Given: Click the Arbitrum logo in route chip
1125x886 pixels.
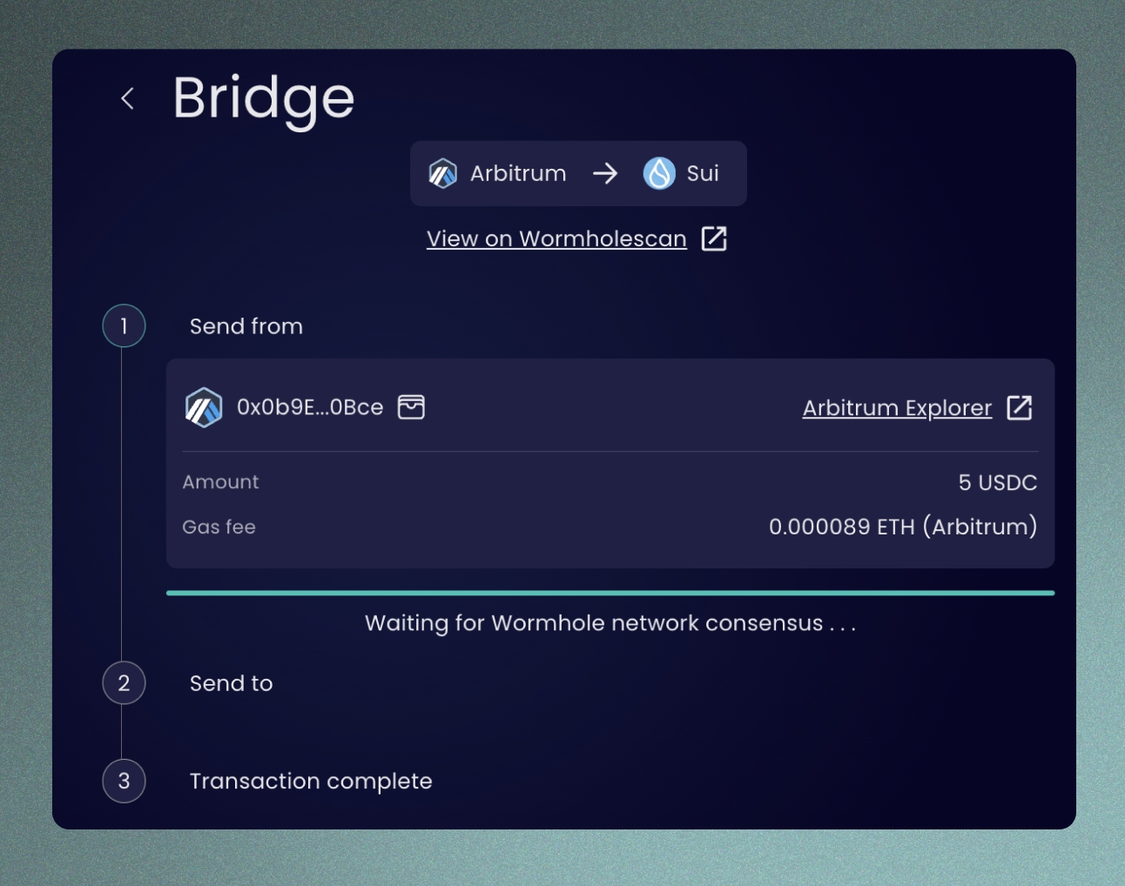Looking at the screenshot, I should point(442,173).
